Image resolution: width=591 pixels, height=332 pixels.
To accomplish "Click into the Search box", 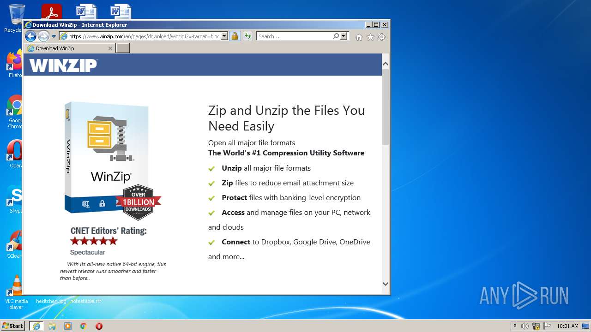I will tap(295, 36).
